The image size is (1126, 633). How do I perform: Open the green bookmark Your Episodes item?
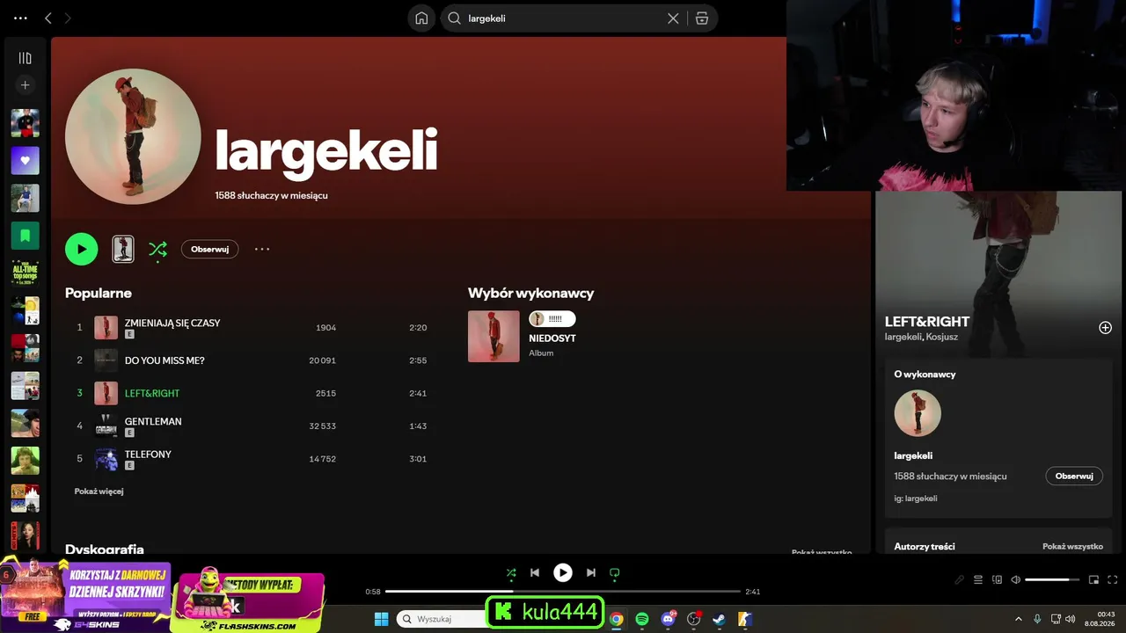coord(26,236)
